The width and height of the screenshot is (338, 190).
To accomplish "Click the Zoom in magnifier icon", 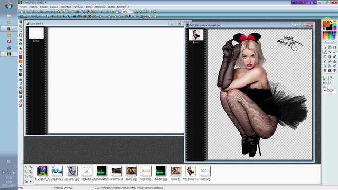I will point(136,12).
